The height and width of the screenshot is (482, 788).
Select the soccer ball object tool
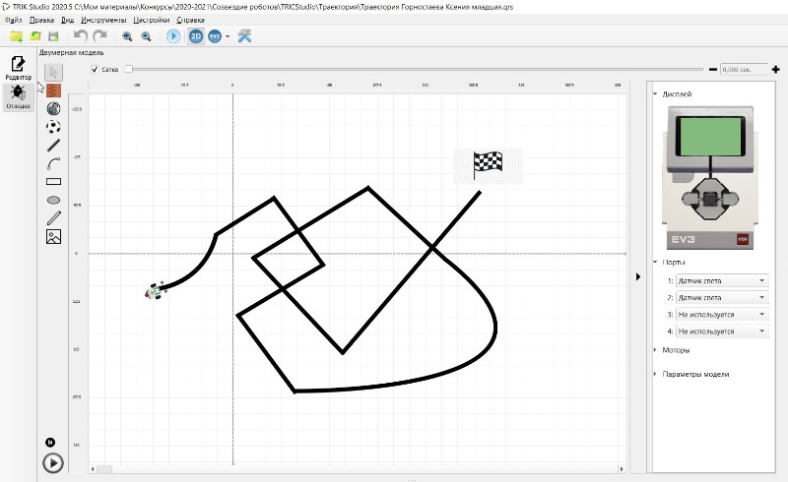click(53, 126)
